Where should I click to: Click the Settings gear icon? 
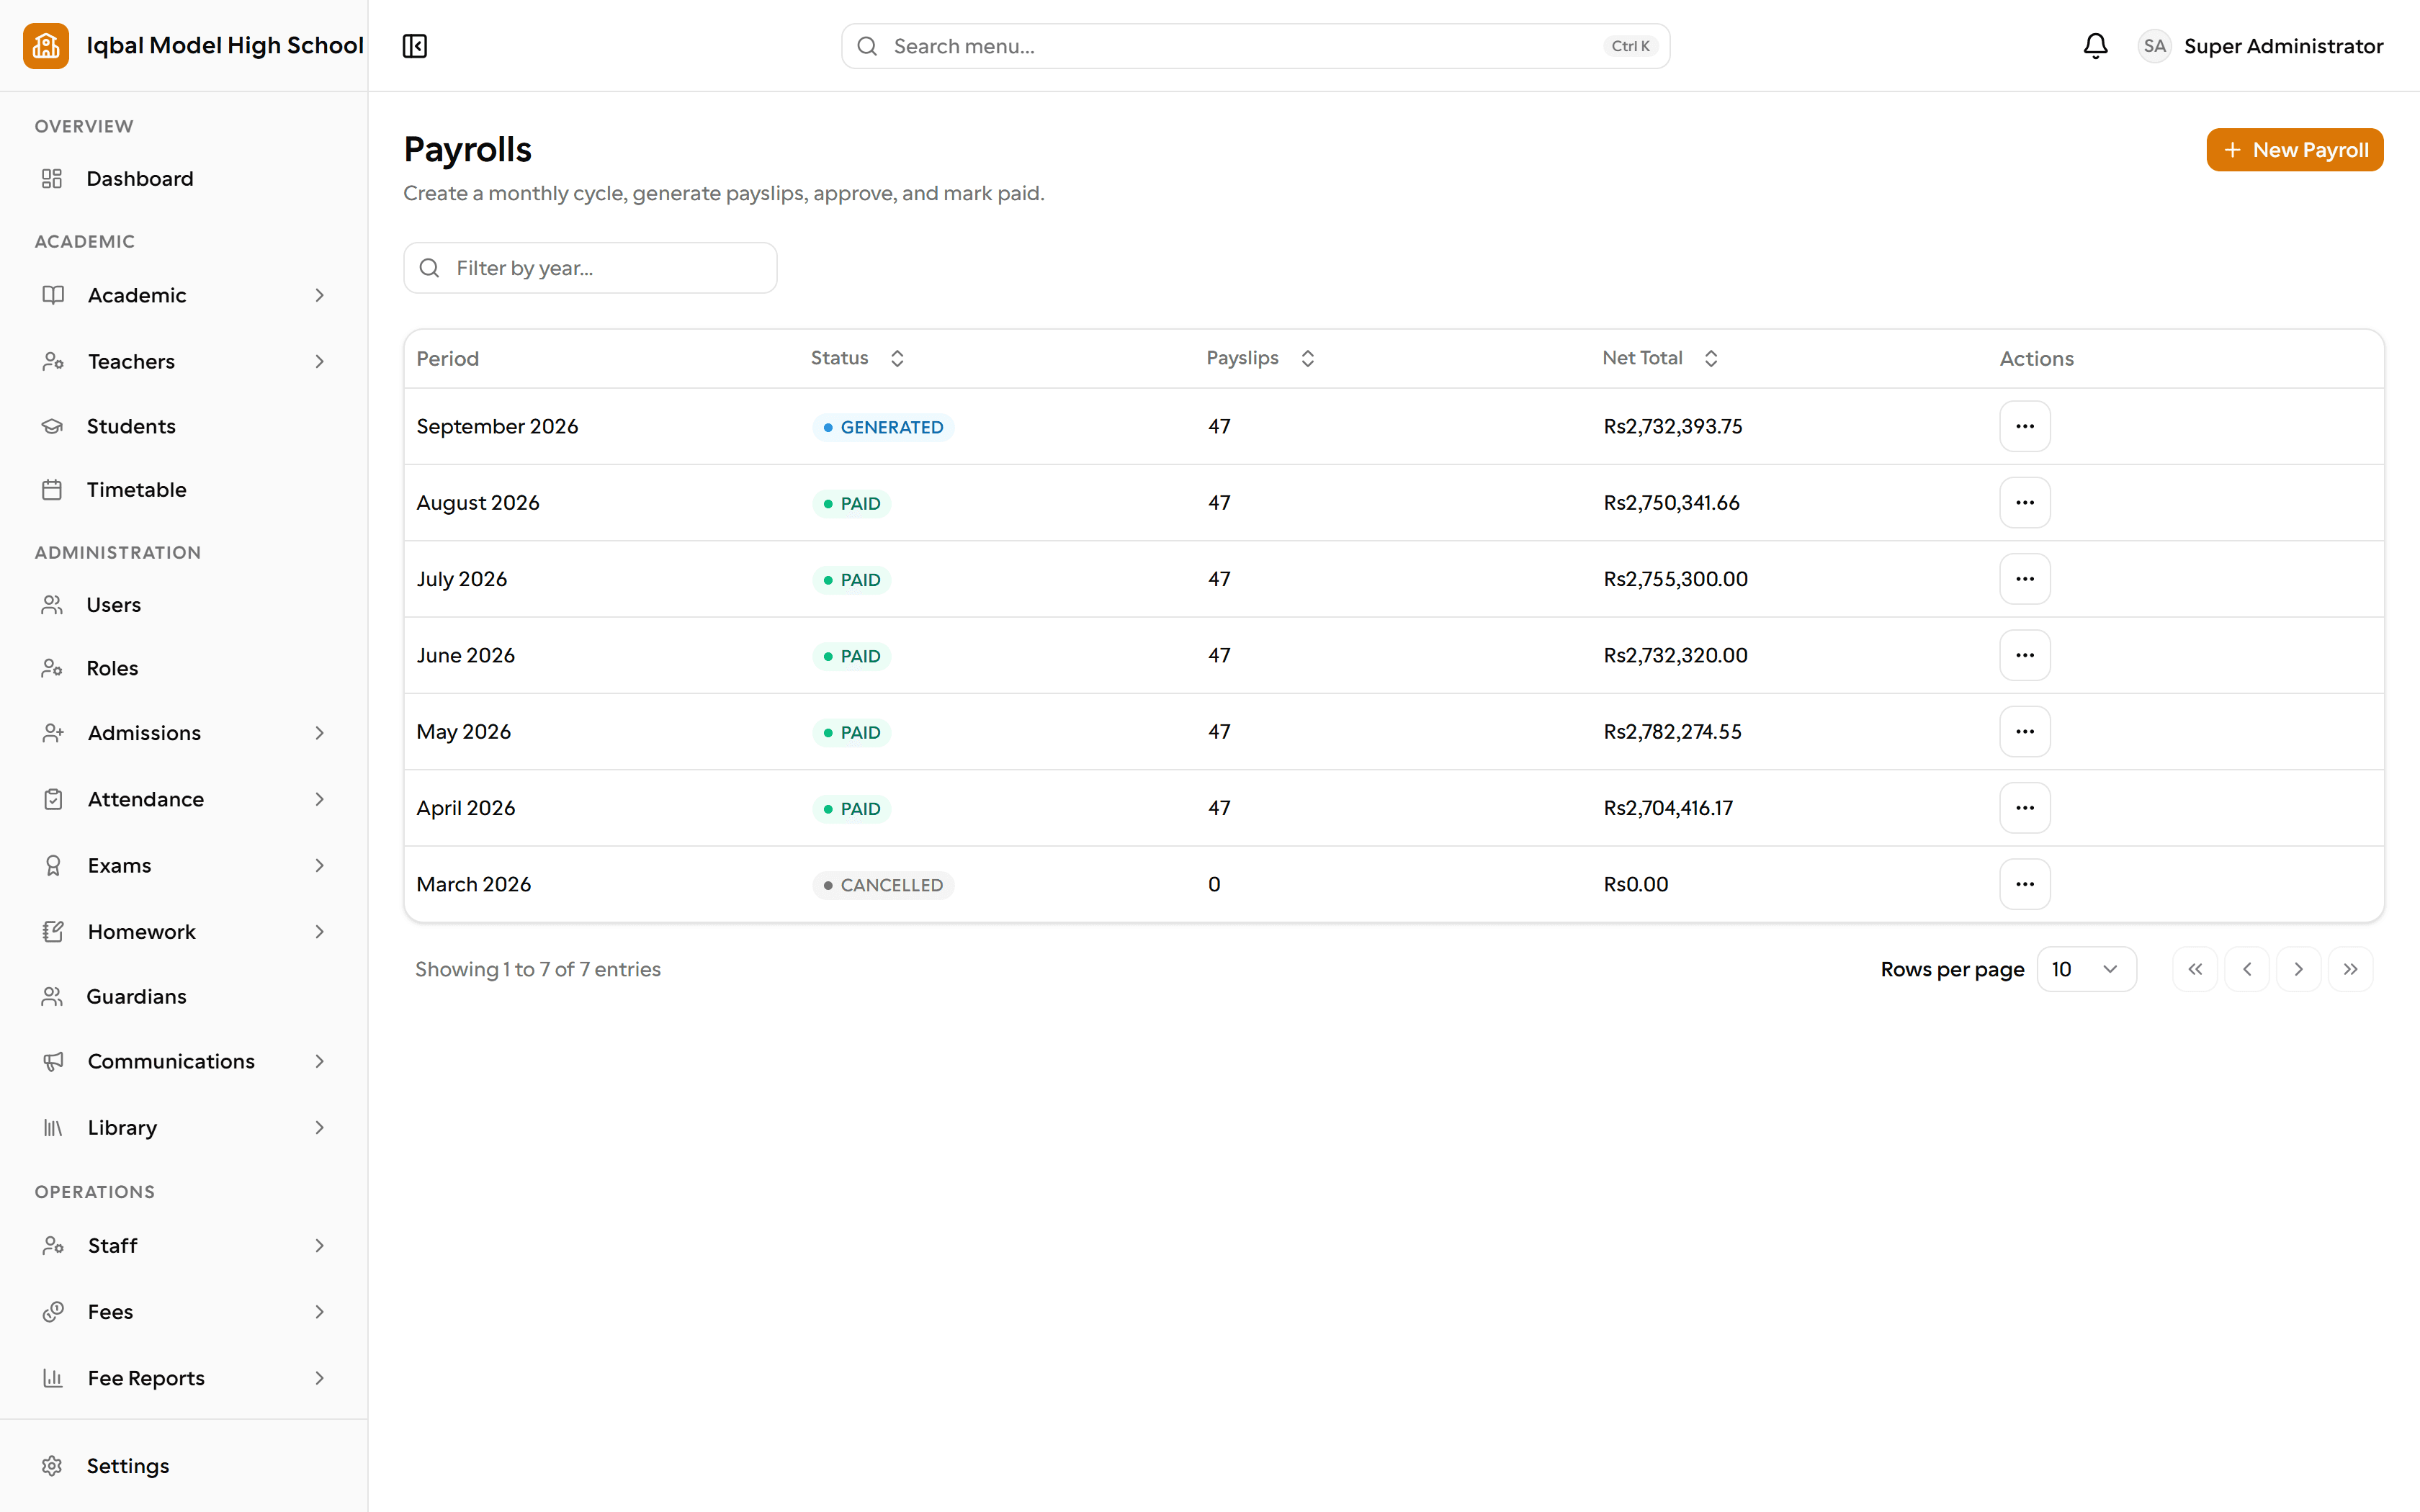(52, 1466)
